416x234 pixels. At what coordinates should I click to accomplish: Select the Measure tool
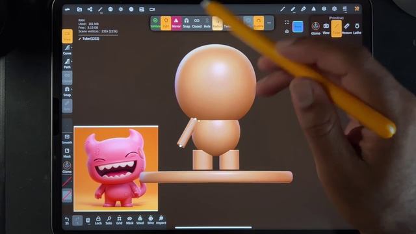346,29
